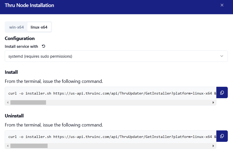Click the Uninstall command scrollbar thumb

click(29, 146)
